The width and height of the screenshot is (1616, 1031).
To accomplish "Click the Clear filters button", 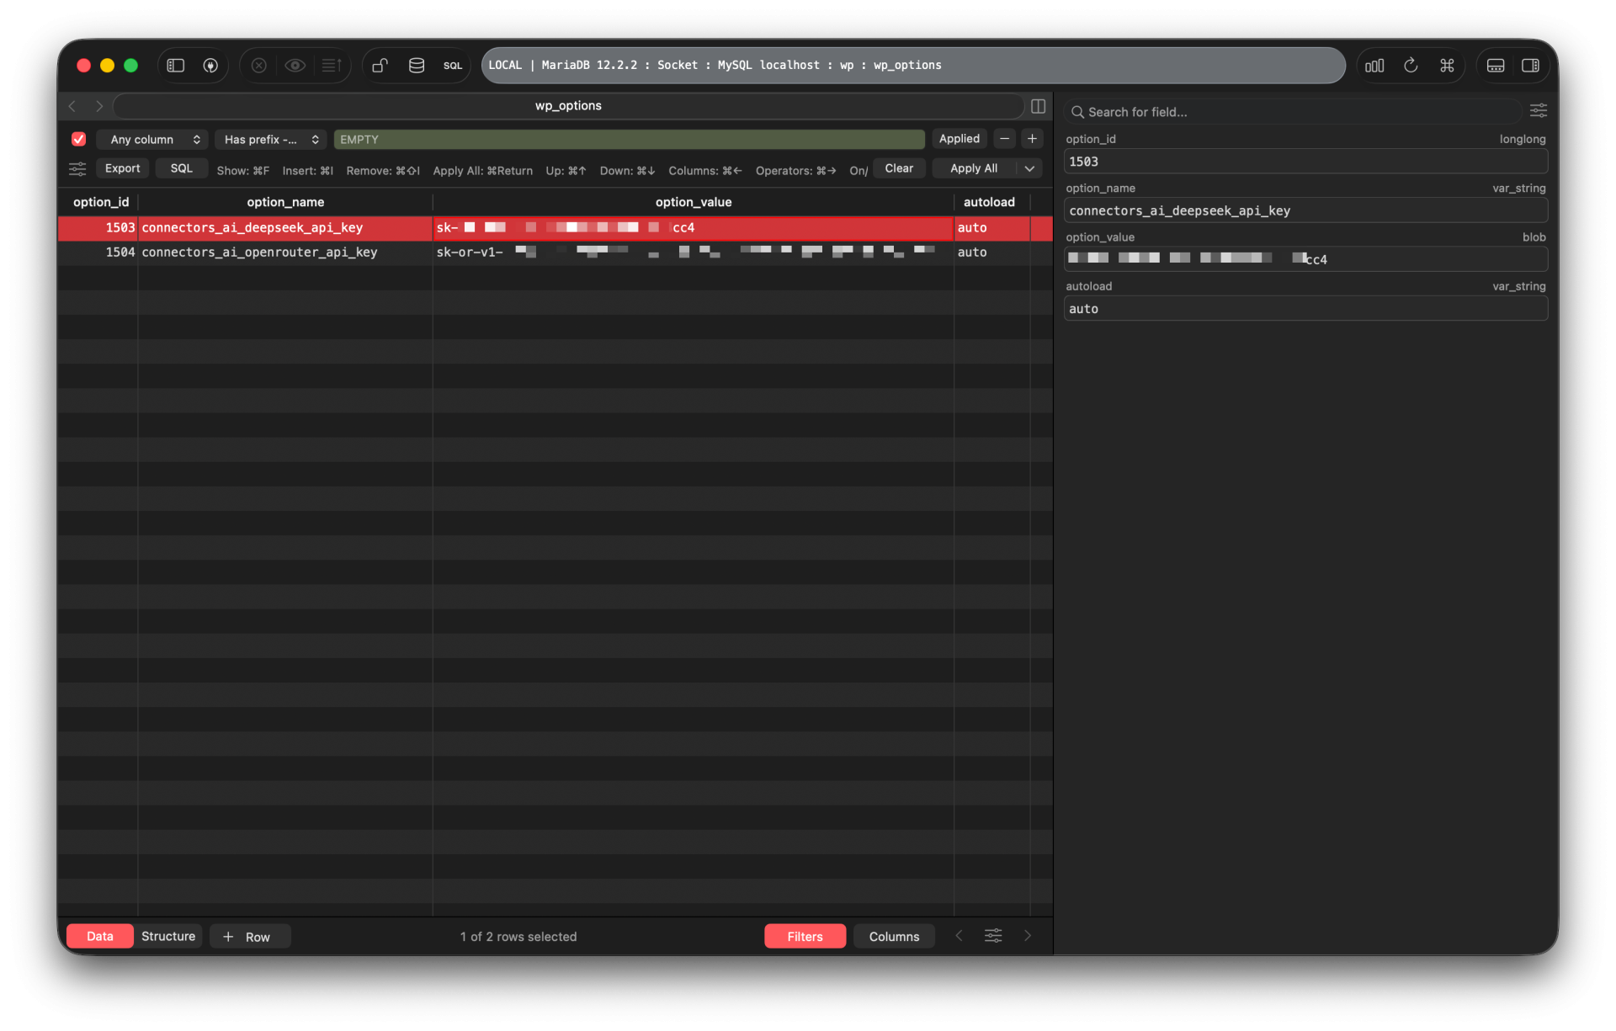I will point(899,168).
